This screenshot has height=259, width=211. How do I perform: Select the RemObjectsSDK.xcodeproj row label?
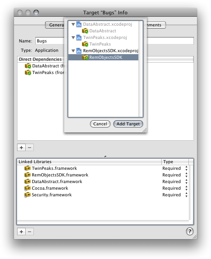coord(111,51)
